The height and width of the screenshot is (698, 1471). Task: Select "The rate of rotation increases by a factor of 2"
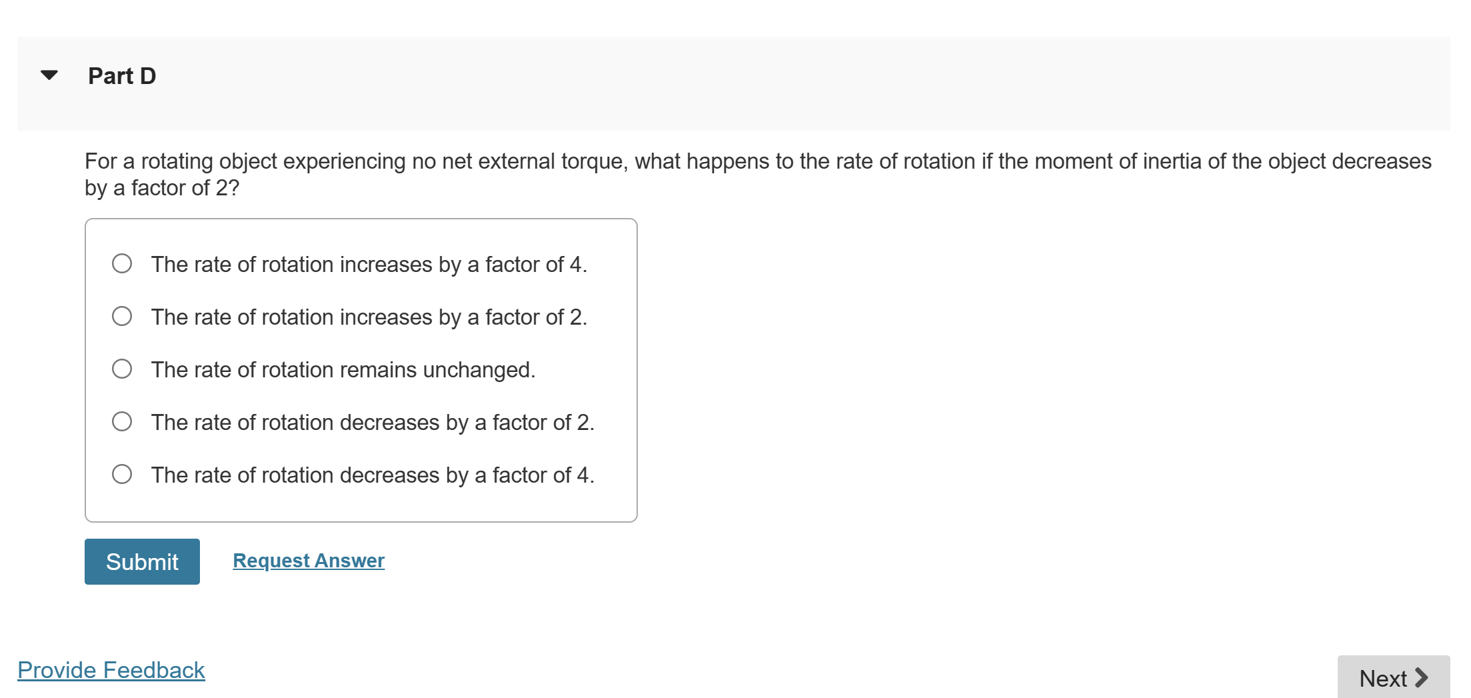[121, 317]
